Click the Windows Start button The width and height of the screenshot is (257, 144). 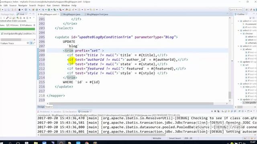(1, 143)
